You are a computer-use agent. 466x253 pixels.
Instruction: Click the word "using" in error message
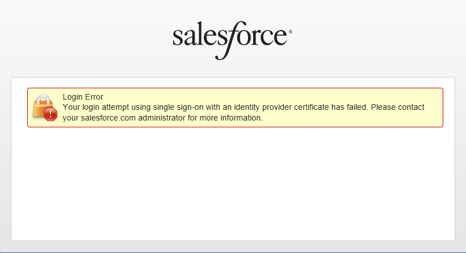(x=141, y=107)
